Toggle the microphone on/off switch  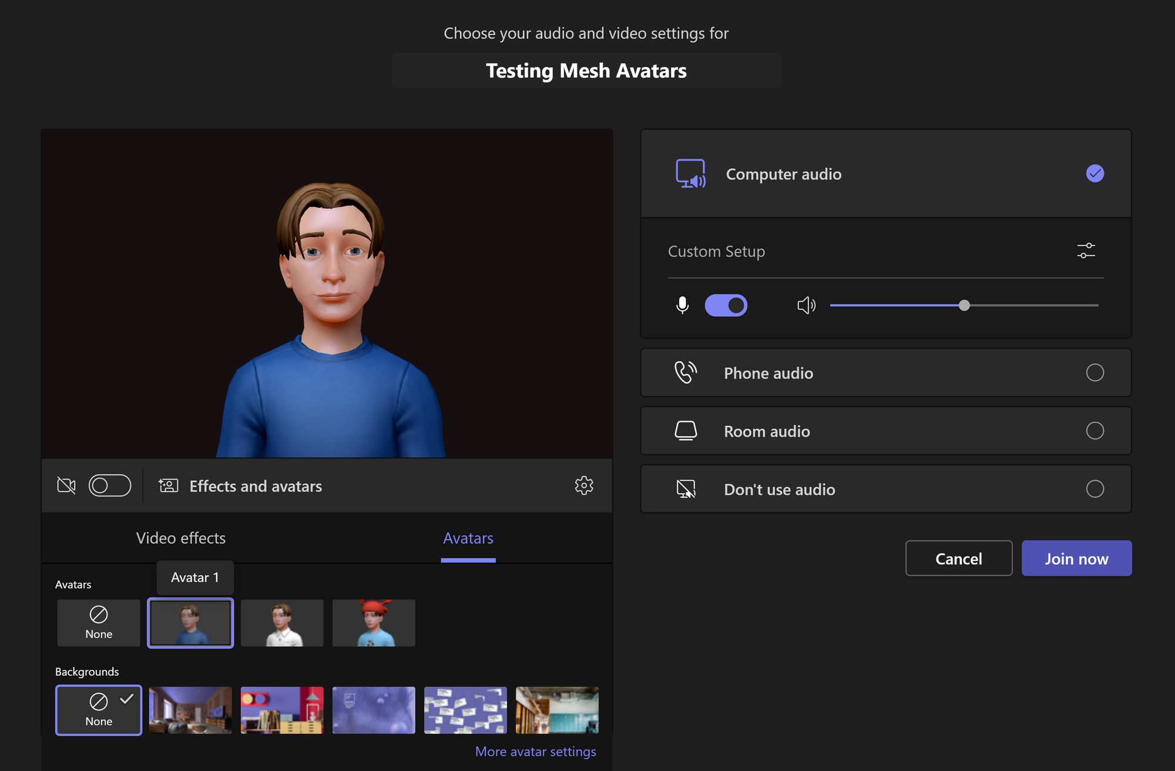coord(726,304)
